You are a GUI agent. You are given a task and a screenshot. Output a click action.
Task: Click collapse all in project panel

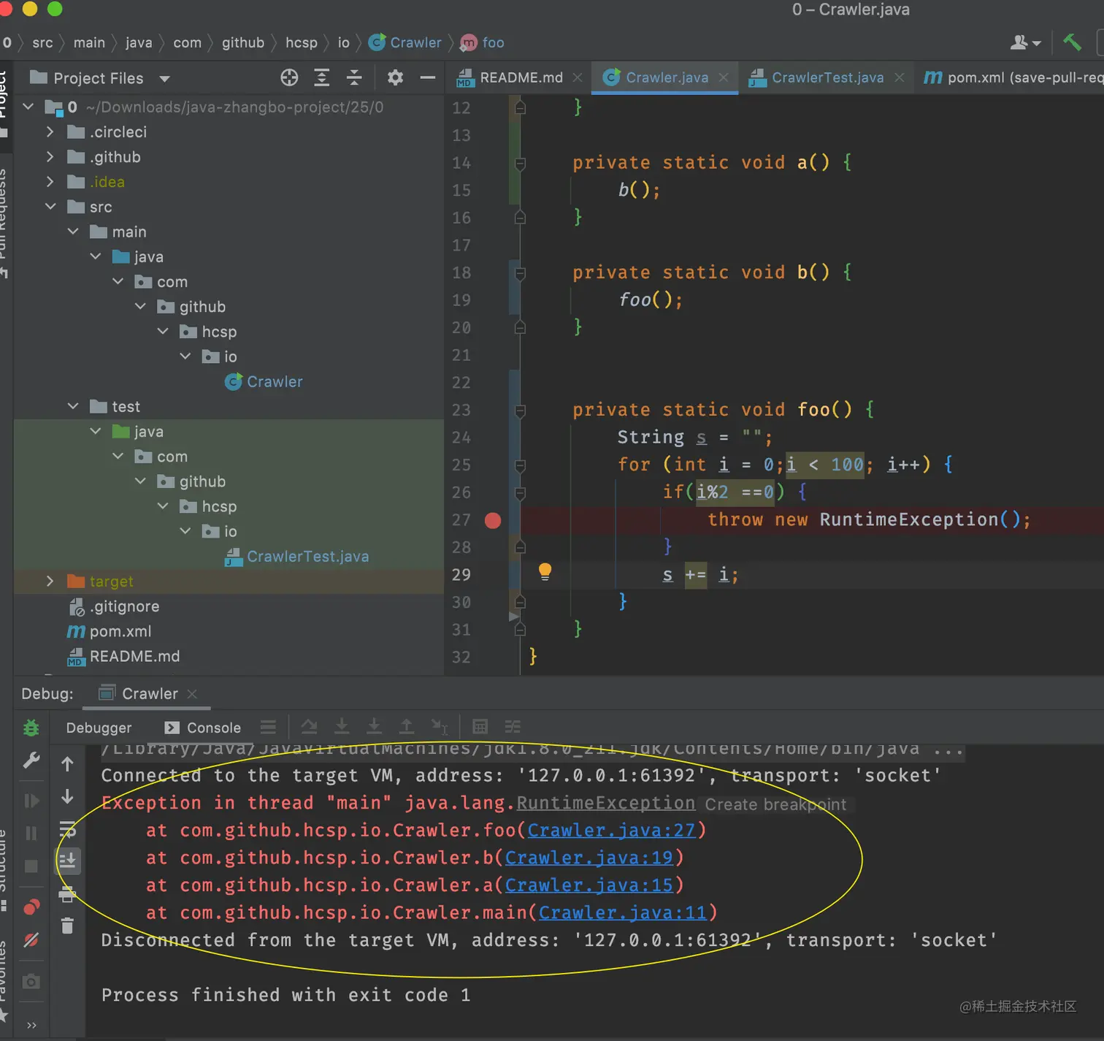pos(354,77)
